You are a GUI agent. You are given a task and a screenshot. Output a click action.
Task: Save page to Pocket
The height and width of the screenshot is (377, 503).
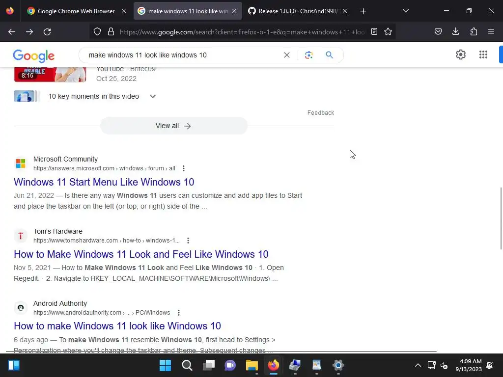[x=438, y=32]
